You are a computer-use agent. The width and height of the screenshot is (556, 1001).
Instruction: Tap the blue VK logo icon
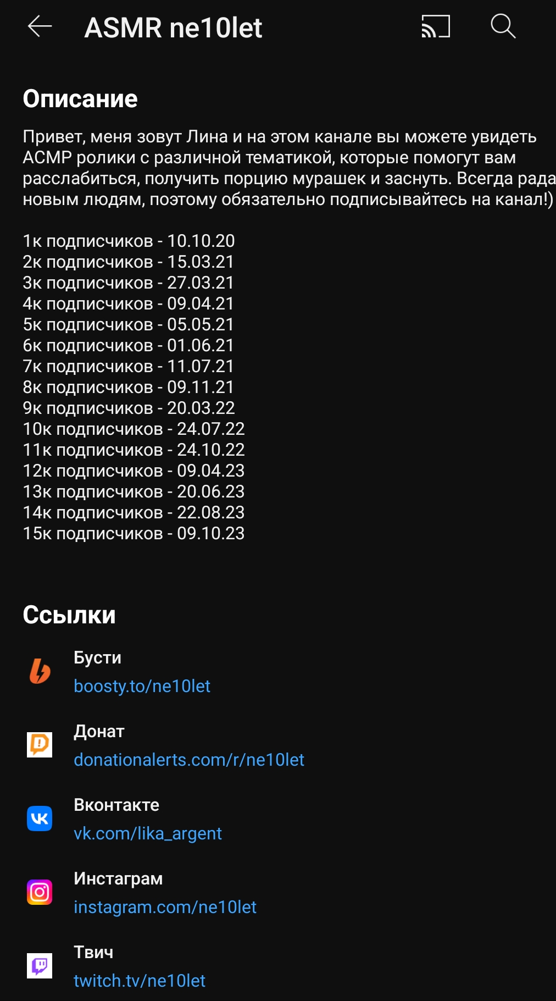(x=40, y=819)
